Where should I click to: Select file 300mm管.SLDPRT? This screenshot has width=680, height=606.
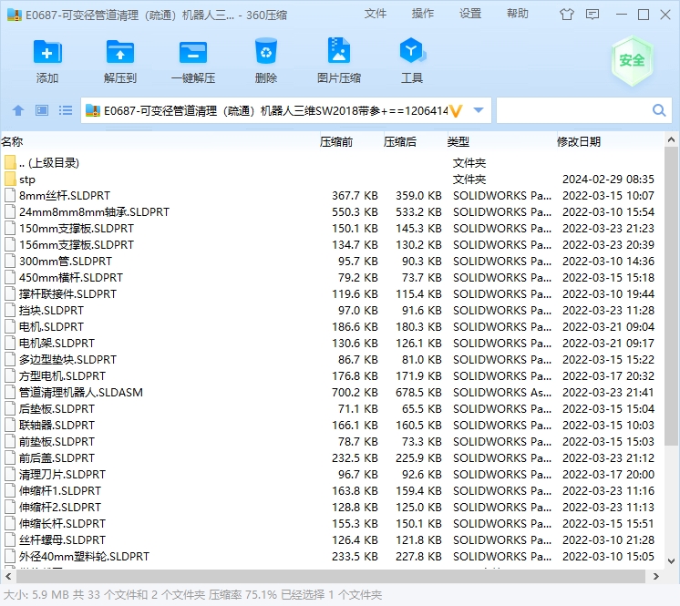[x=66, y=262]
